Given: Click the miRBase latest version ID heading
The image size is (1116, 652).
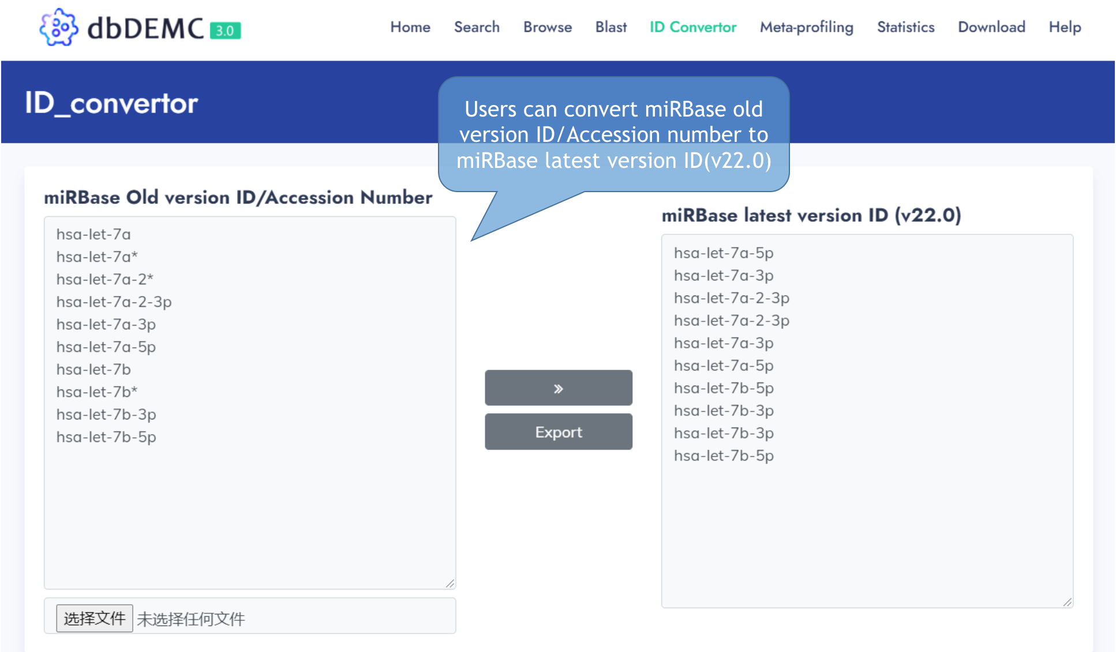Looking at the screenshot, I should click(811, 215).
